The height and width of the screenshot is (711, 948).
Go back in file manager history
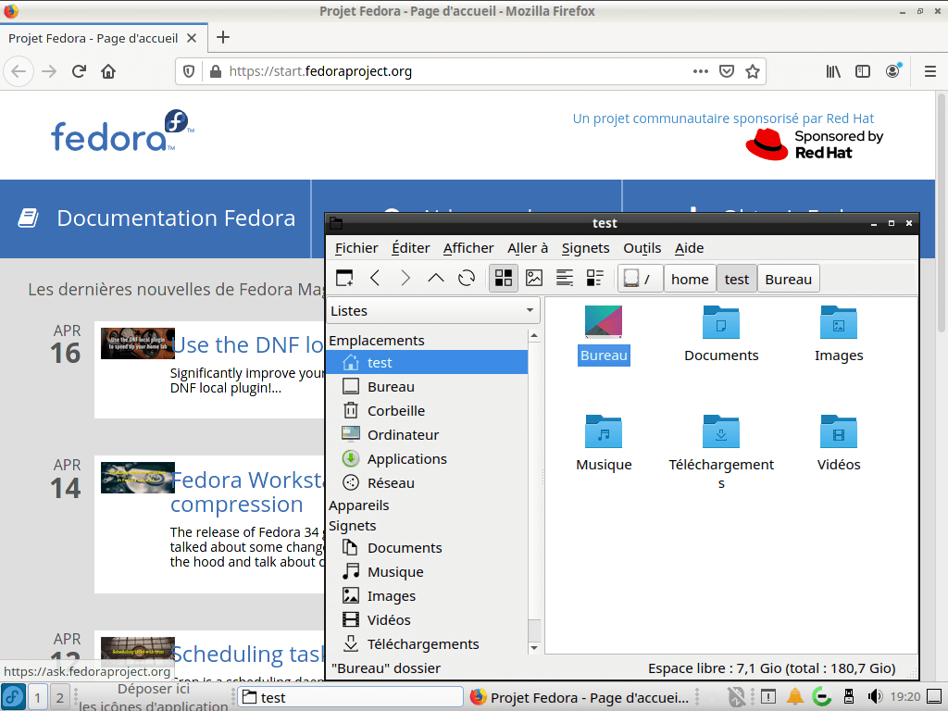(x=375, y=278)
